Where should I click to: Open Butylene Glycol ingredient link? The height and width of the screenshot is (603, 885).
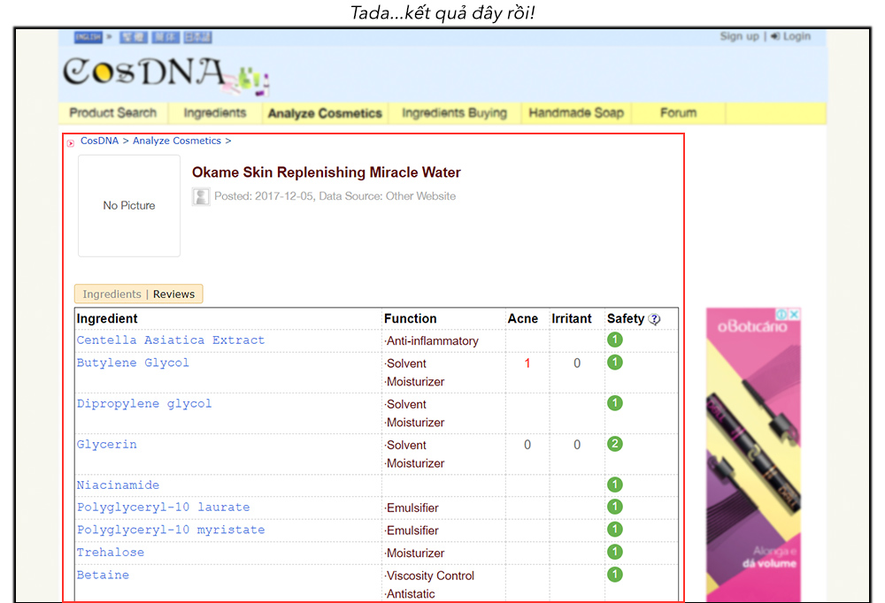(133, 363)
